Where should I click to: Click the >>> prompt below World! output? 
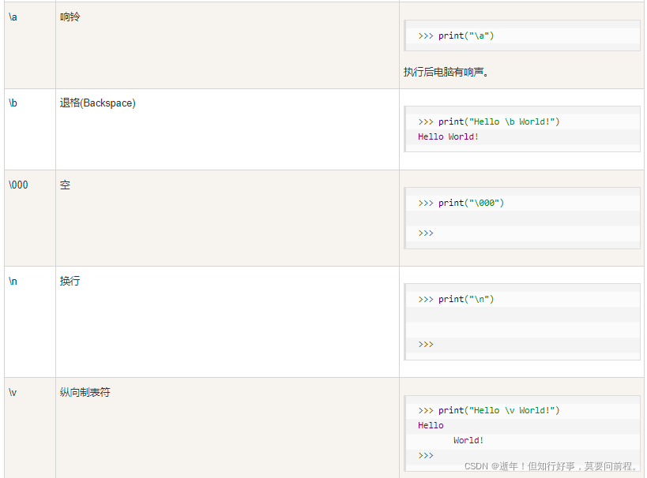426,456
